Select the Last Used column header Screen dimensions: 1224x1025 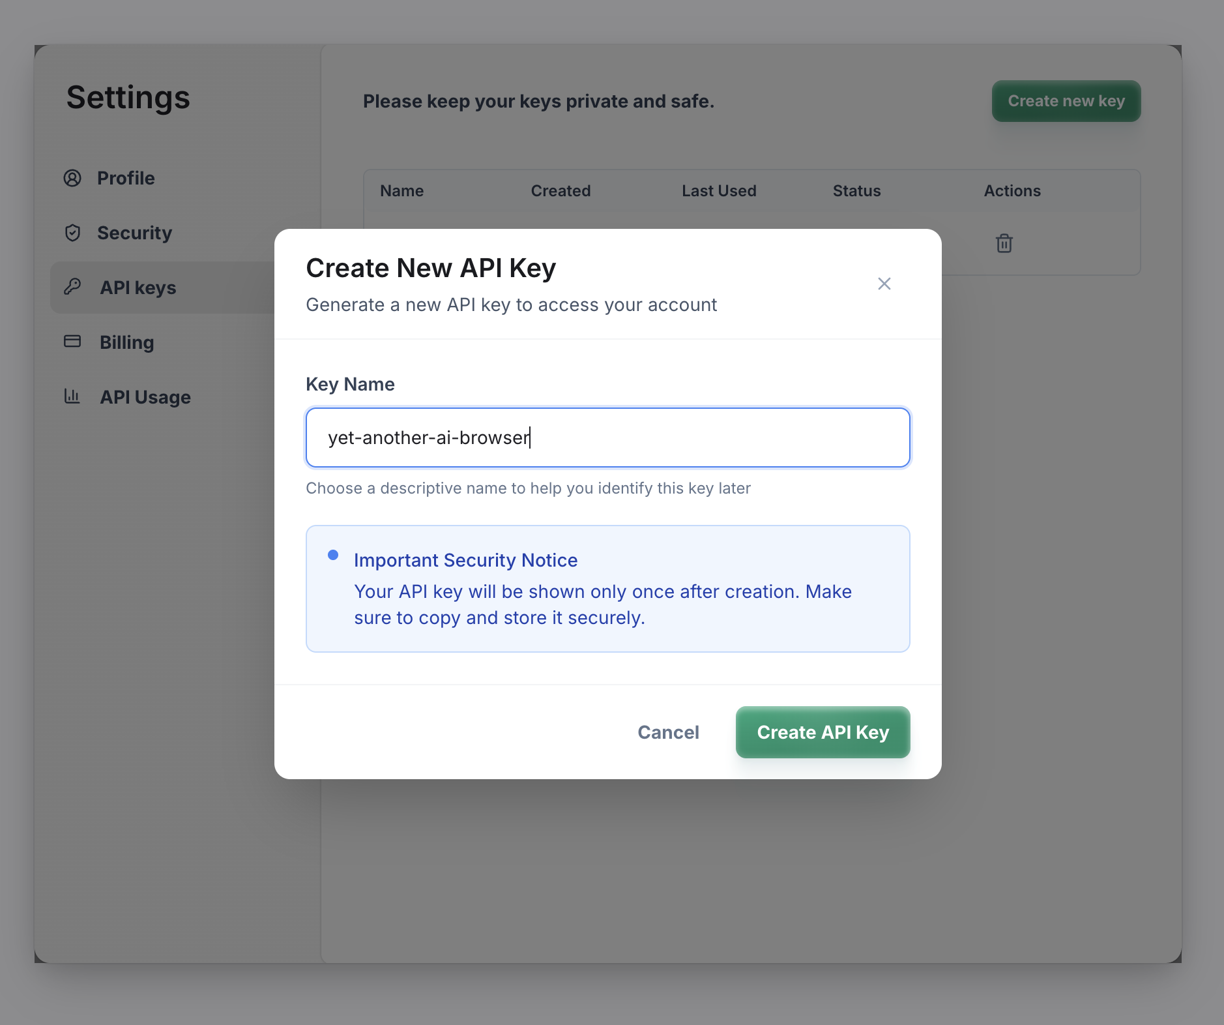718,190
